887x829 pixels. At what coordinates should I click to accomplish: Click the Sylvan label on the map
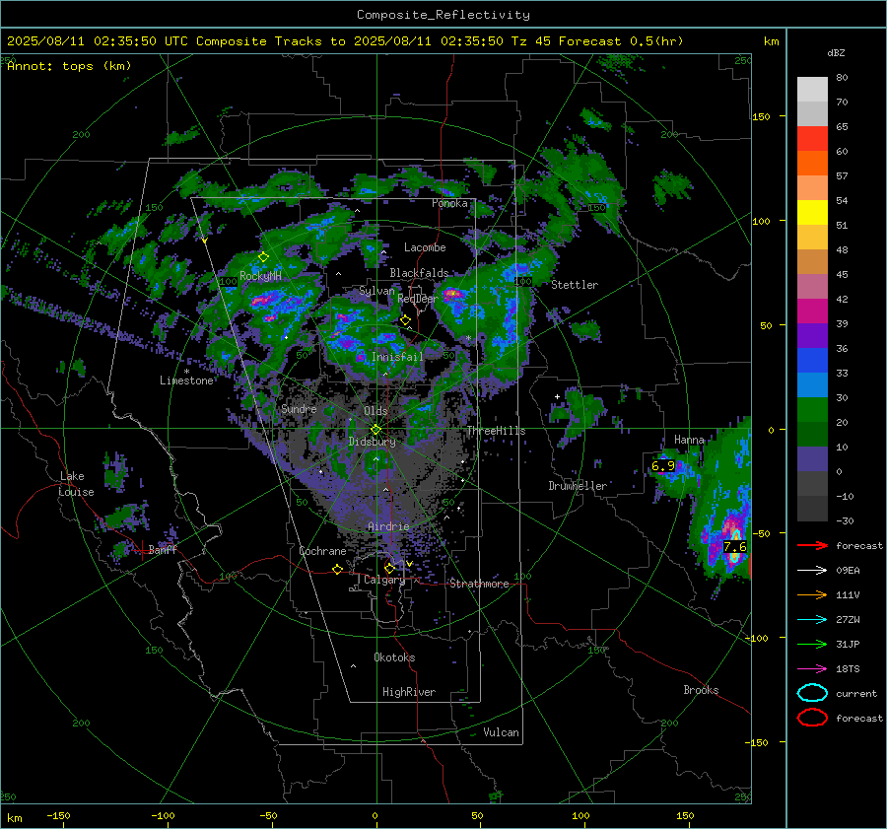[x=376, y=291]
